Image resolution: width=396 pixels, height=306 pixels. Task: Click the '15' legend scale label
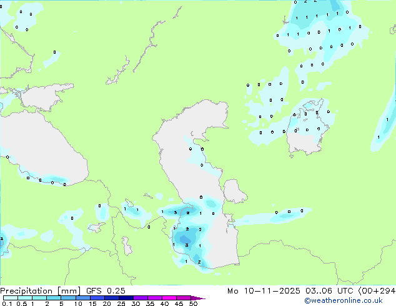click(x=92, y=304)
